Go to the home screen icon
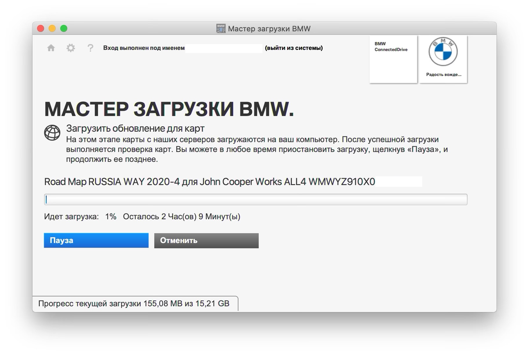 coord(51,48)
